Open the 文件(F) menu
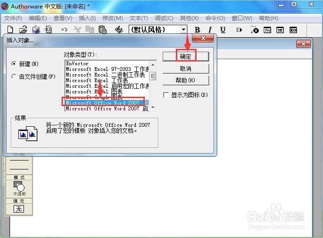 tap(13, 18)
